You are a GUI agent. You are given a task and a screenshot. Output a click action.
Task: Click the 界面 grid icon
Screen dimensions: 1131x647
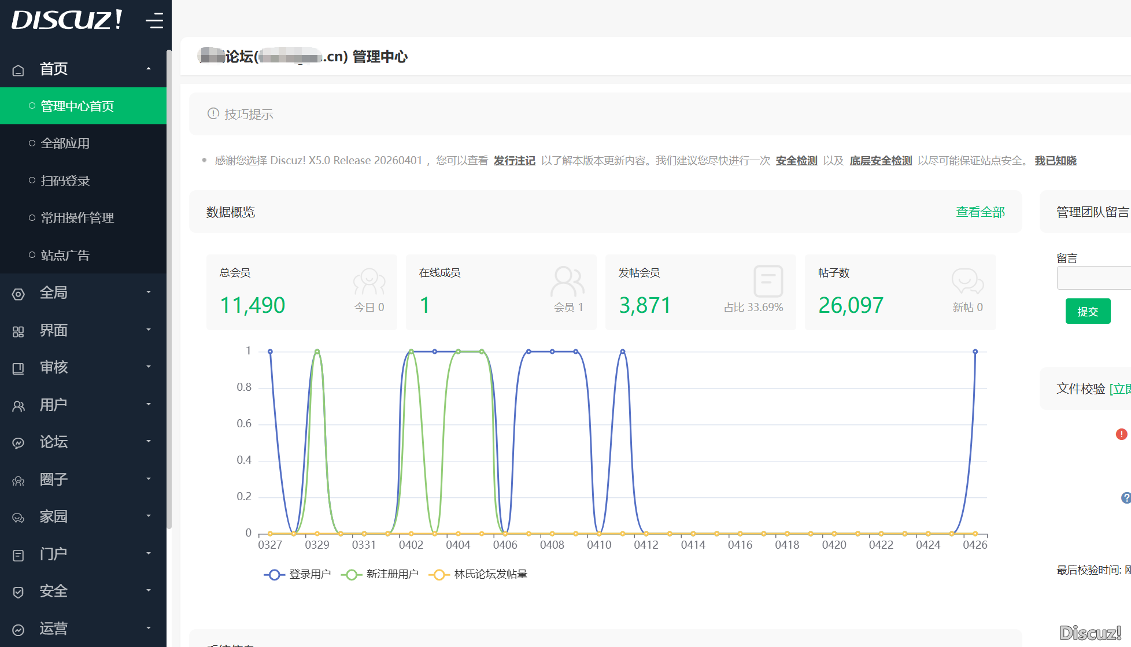click(19, 332)
